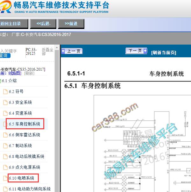Click the document icon beside 6.8 电动后视镜系统

point(5,156)
